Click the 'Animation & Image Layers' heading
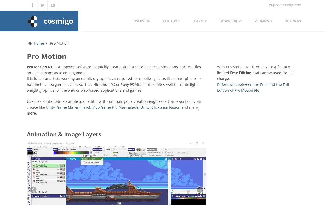 64,134
